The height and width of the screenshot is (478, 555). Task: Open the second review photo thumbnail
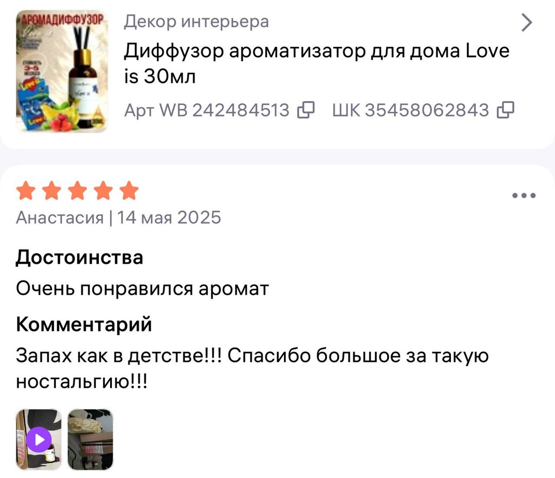[90, 439]
